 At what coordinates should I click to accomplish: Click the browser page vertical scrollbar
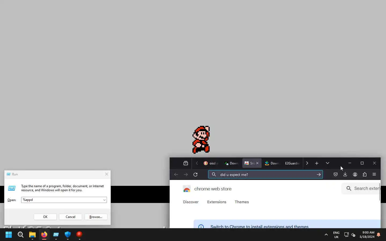(x=380, y=192)
